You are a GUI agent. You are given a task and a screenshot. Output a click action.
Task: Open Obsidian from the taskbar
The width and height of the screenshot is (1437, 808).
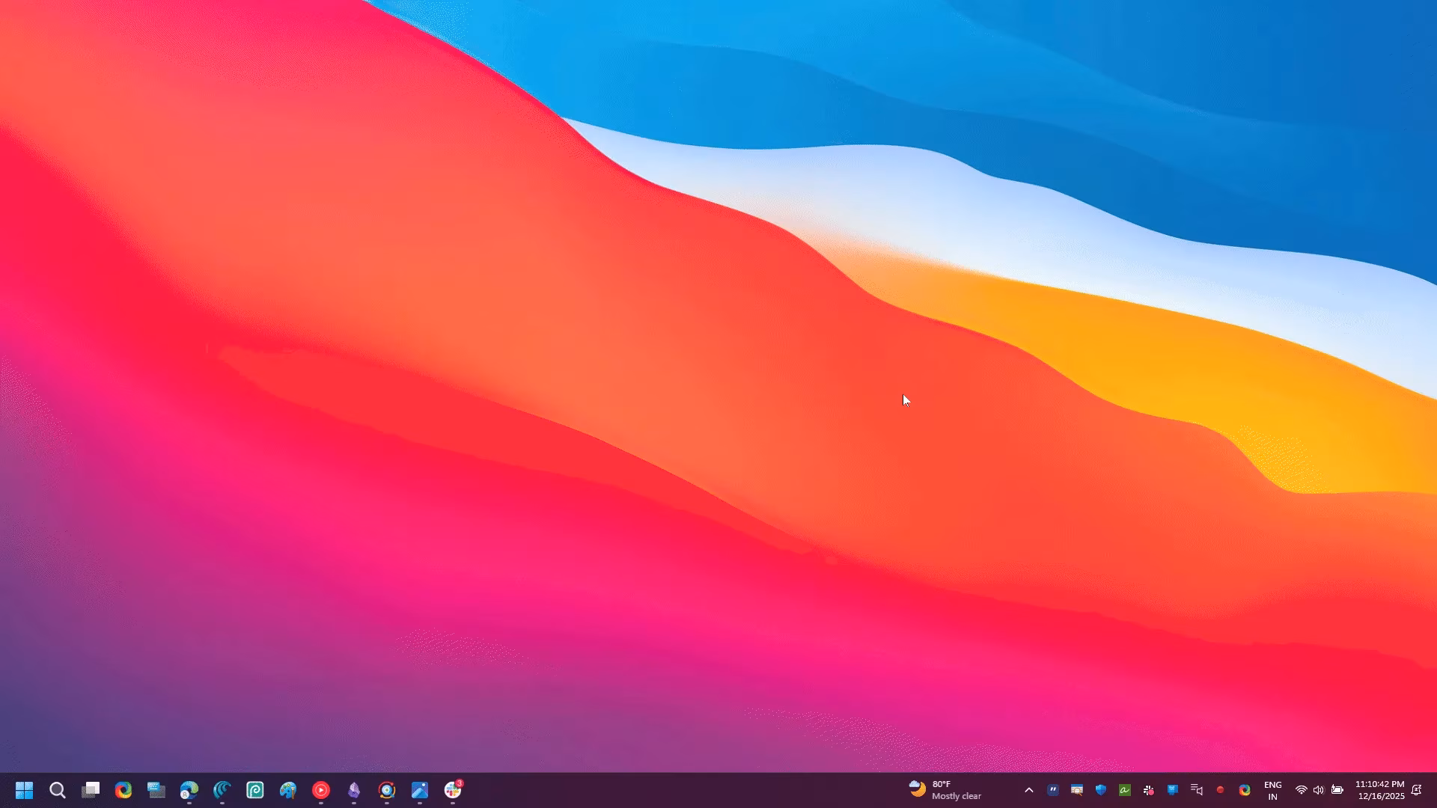[353, 791]
